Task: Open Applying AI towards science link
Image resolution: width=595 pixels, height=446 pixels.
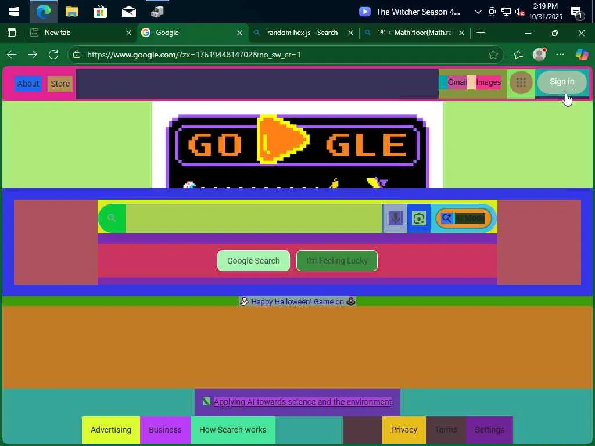Action: [302, 402]
